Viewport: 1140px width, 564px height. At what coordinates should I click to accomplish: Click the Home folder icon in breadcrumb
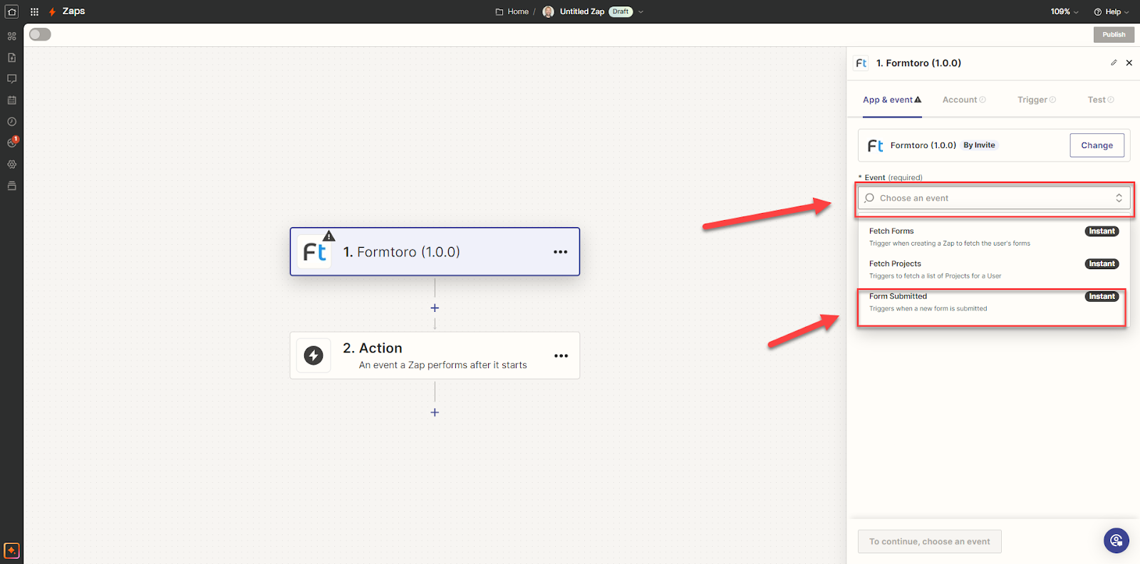click(x=499, y=11)
